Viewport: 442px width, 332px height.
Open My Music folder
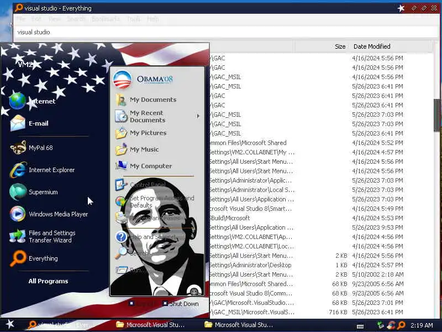pos(137,149)
